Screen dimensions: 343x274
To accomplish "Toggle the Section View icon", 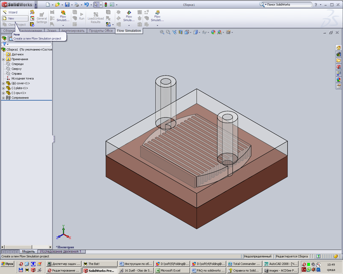I will [181, 32].
